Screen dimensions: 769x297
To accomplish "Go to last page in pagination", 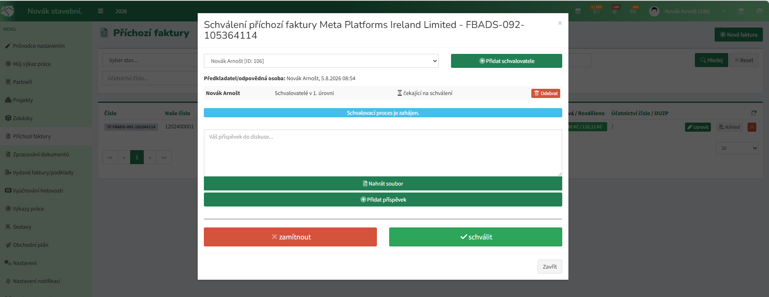I will tap(164, 157).
